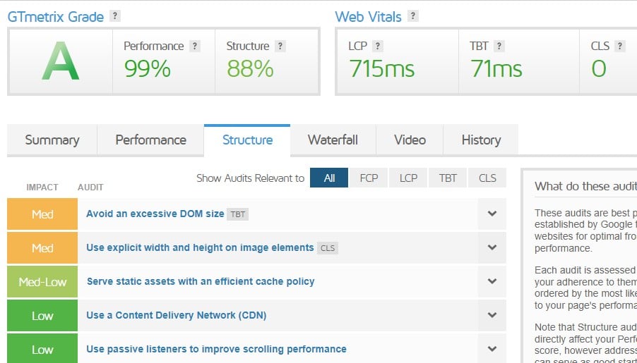Click the CLS tag on image elements audit
Viewport: 637px width, 363px height.
click(328, 248)
